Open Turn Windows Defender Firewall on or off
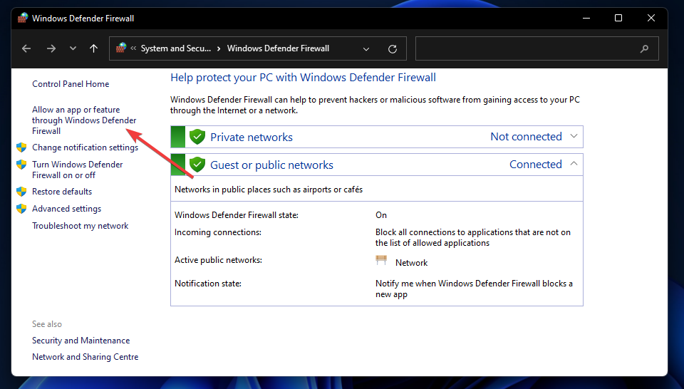The width and height of the screenshot is (684, 389). (x=77, y=170)
